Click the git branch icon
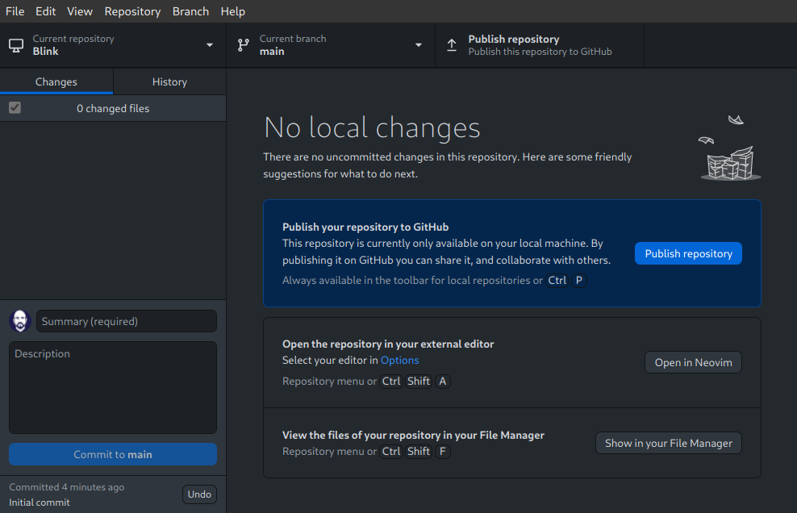 (244, 45)
